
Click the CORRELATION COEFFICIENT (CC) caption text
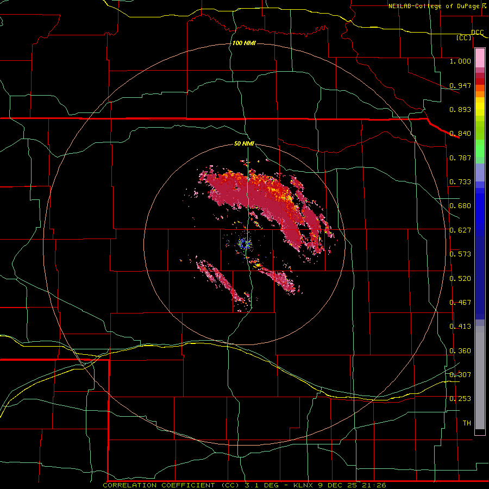point(171,485)
